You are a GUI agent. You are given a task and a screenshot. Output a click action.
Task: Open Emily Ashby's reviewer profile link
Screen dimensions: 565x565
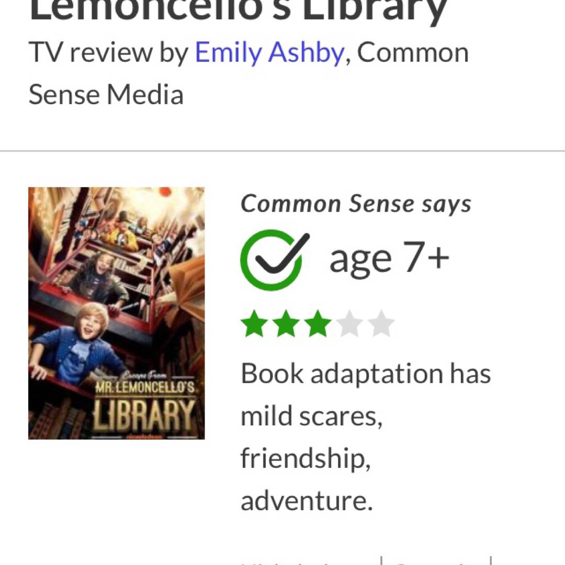[x=269, y=53]
